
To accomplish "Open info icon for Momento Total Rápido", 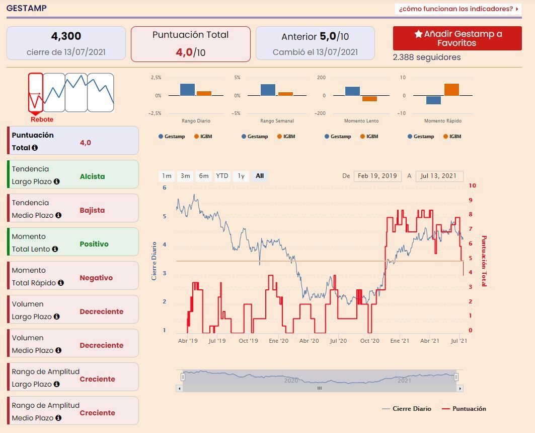I will [x=61, y=283].
